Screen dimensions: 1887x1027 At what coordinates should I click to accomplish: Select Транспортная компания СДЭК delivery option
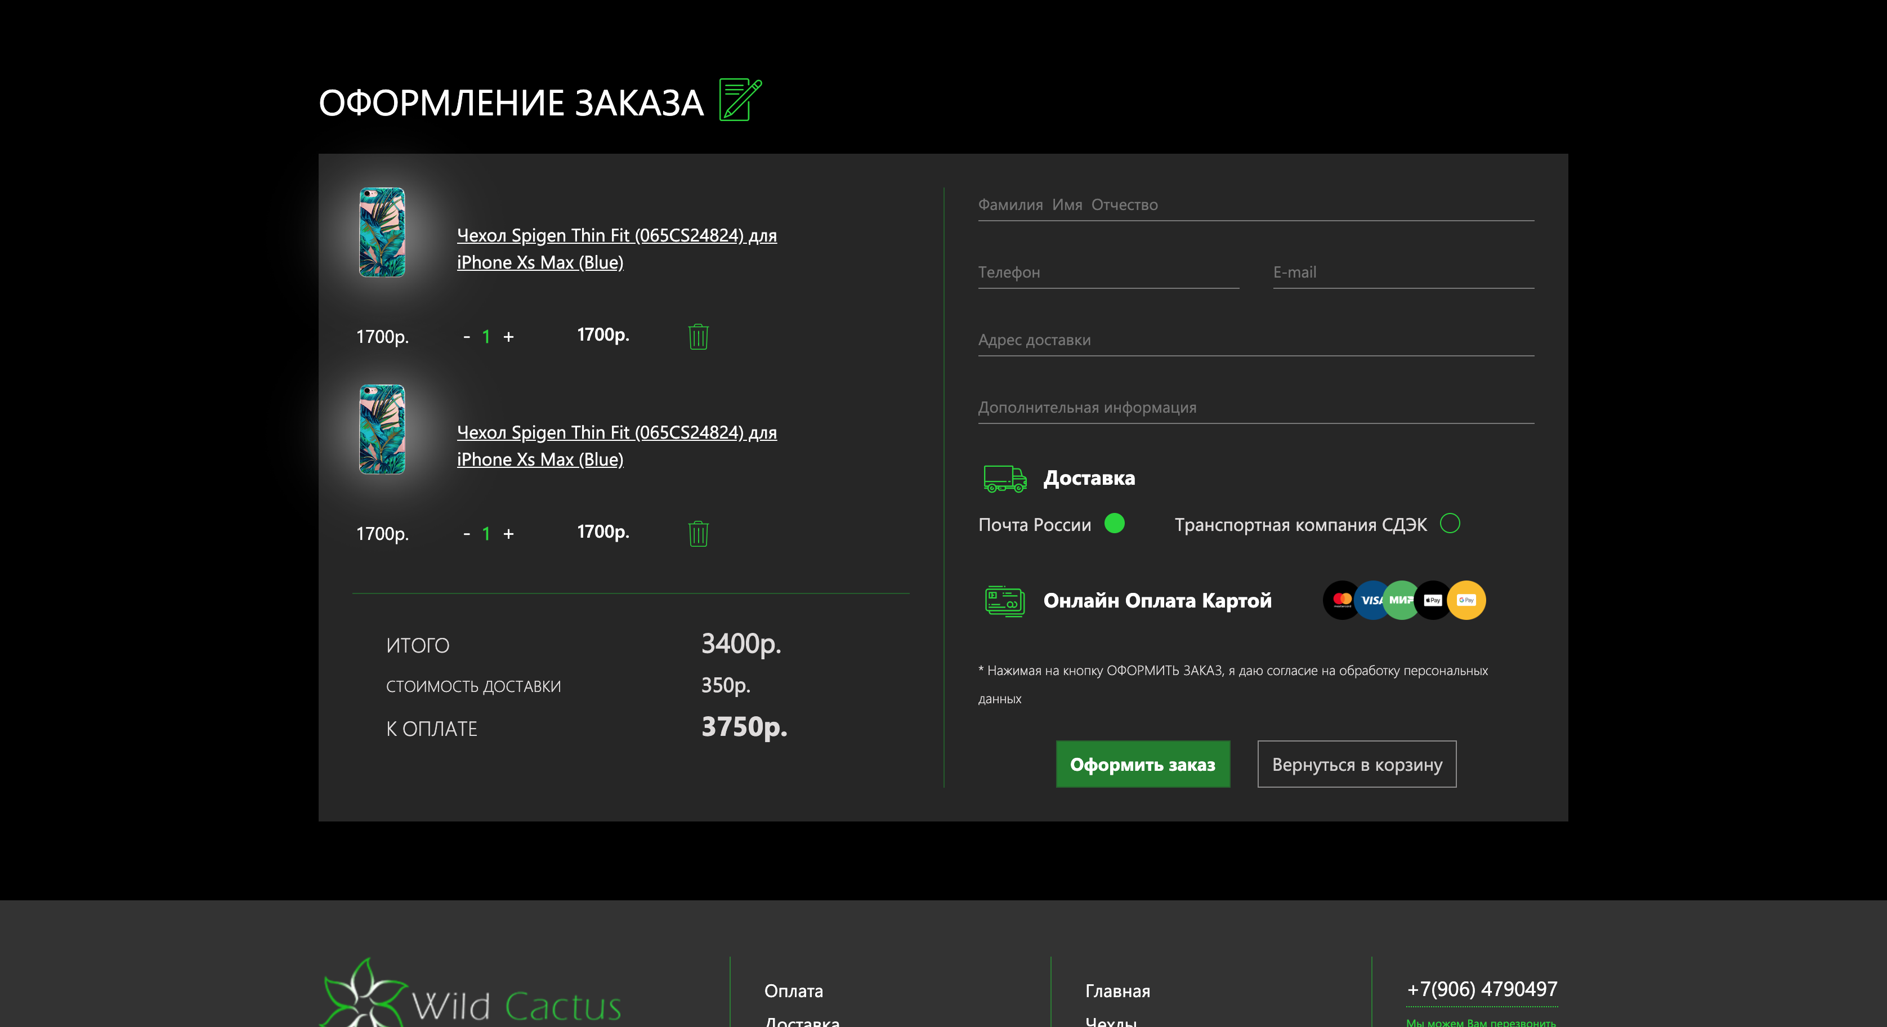[1450, 523]
